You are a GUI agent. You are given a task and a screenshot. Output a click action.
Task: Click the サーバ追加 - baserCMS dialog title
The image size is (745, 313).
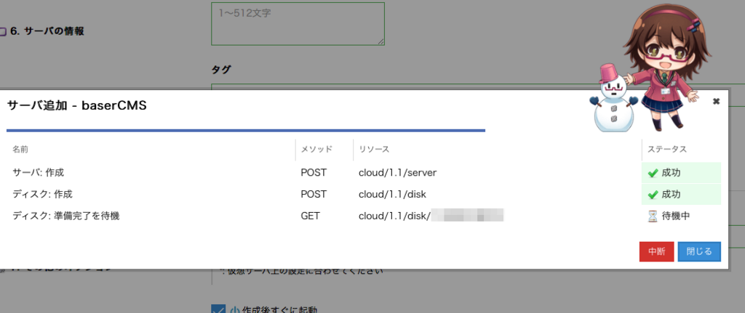[x=77, y=106]
